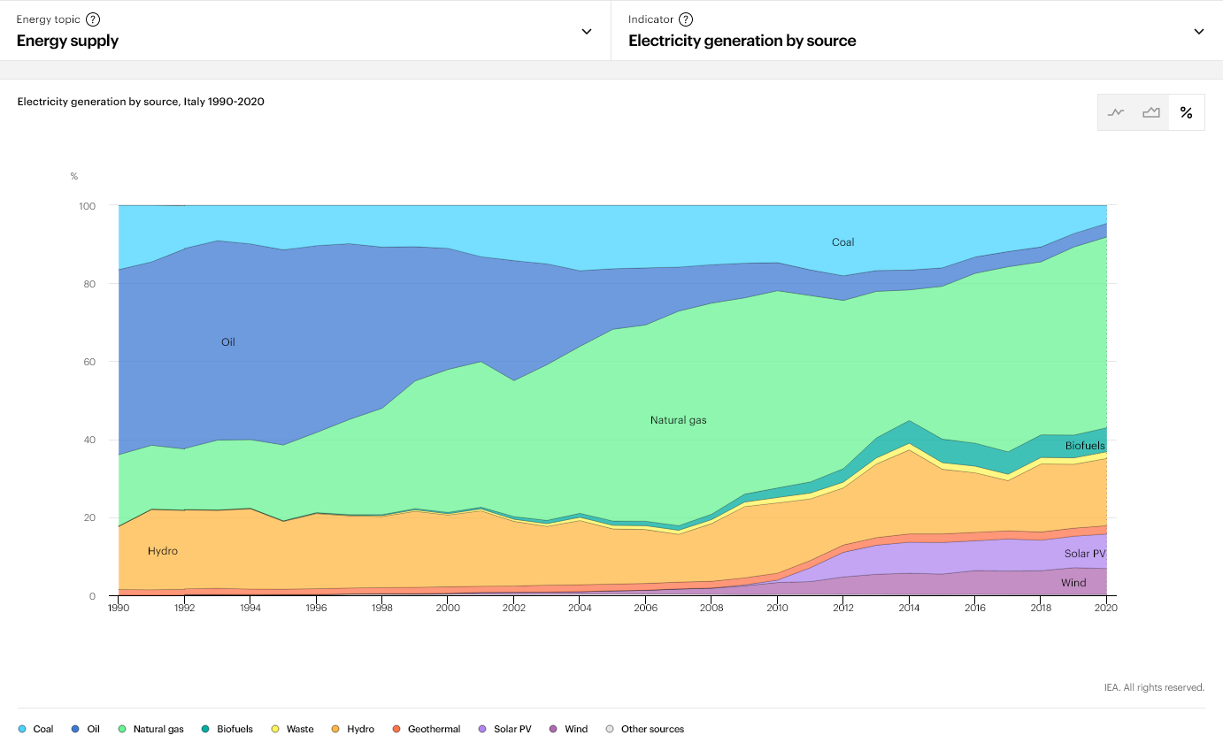The image size is (1223, 743).
Task: Click the Indicator heading label
Action: [x=651, y=19]
